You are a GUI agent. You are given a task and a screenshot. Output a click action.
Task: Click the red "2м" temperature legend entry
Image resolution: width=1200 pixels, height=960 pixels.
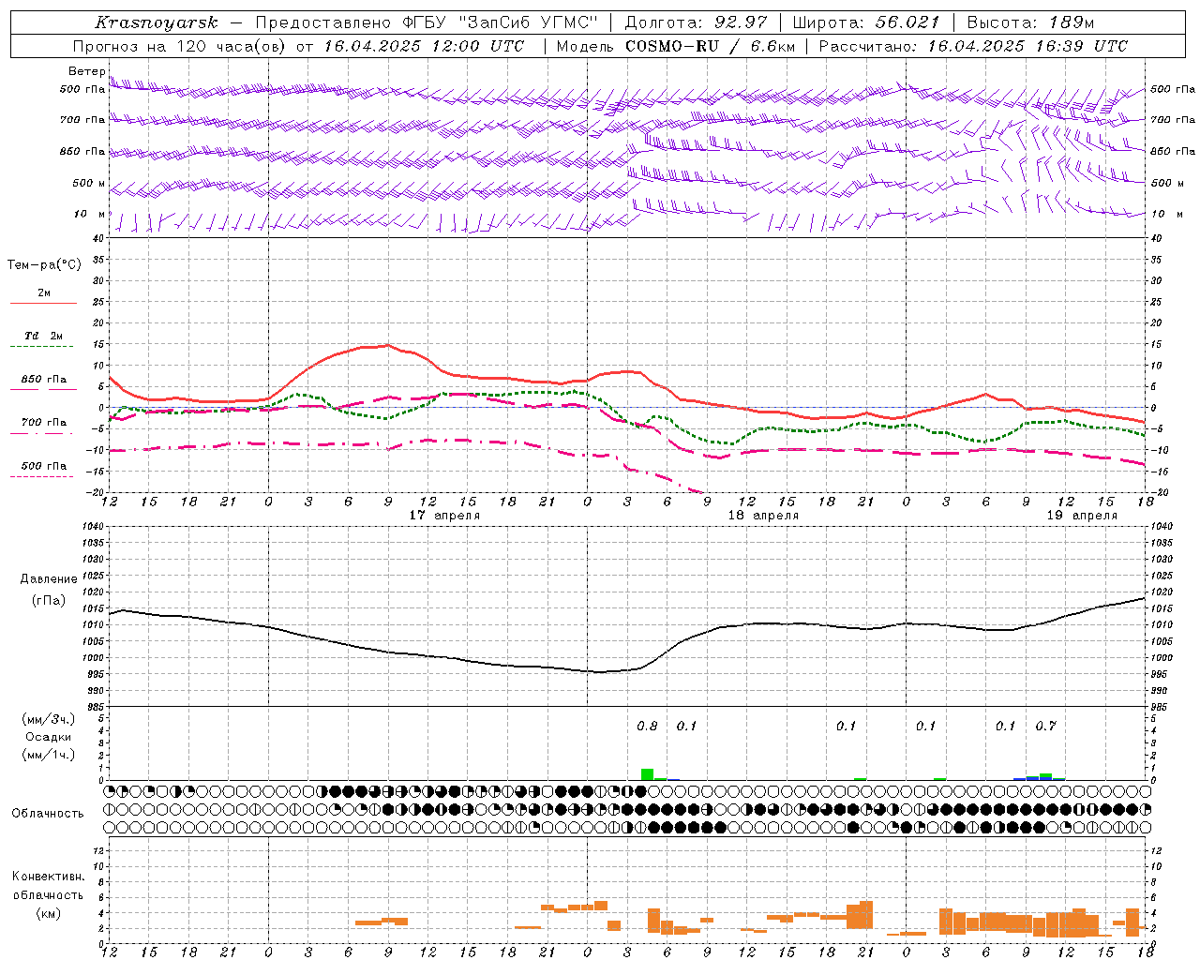pyautogui.click(x=43, y=293)
